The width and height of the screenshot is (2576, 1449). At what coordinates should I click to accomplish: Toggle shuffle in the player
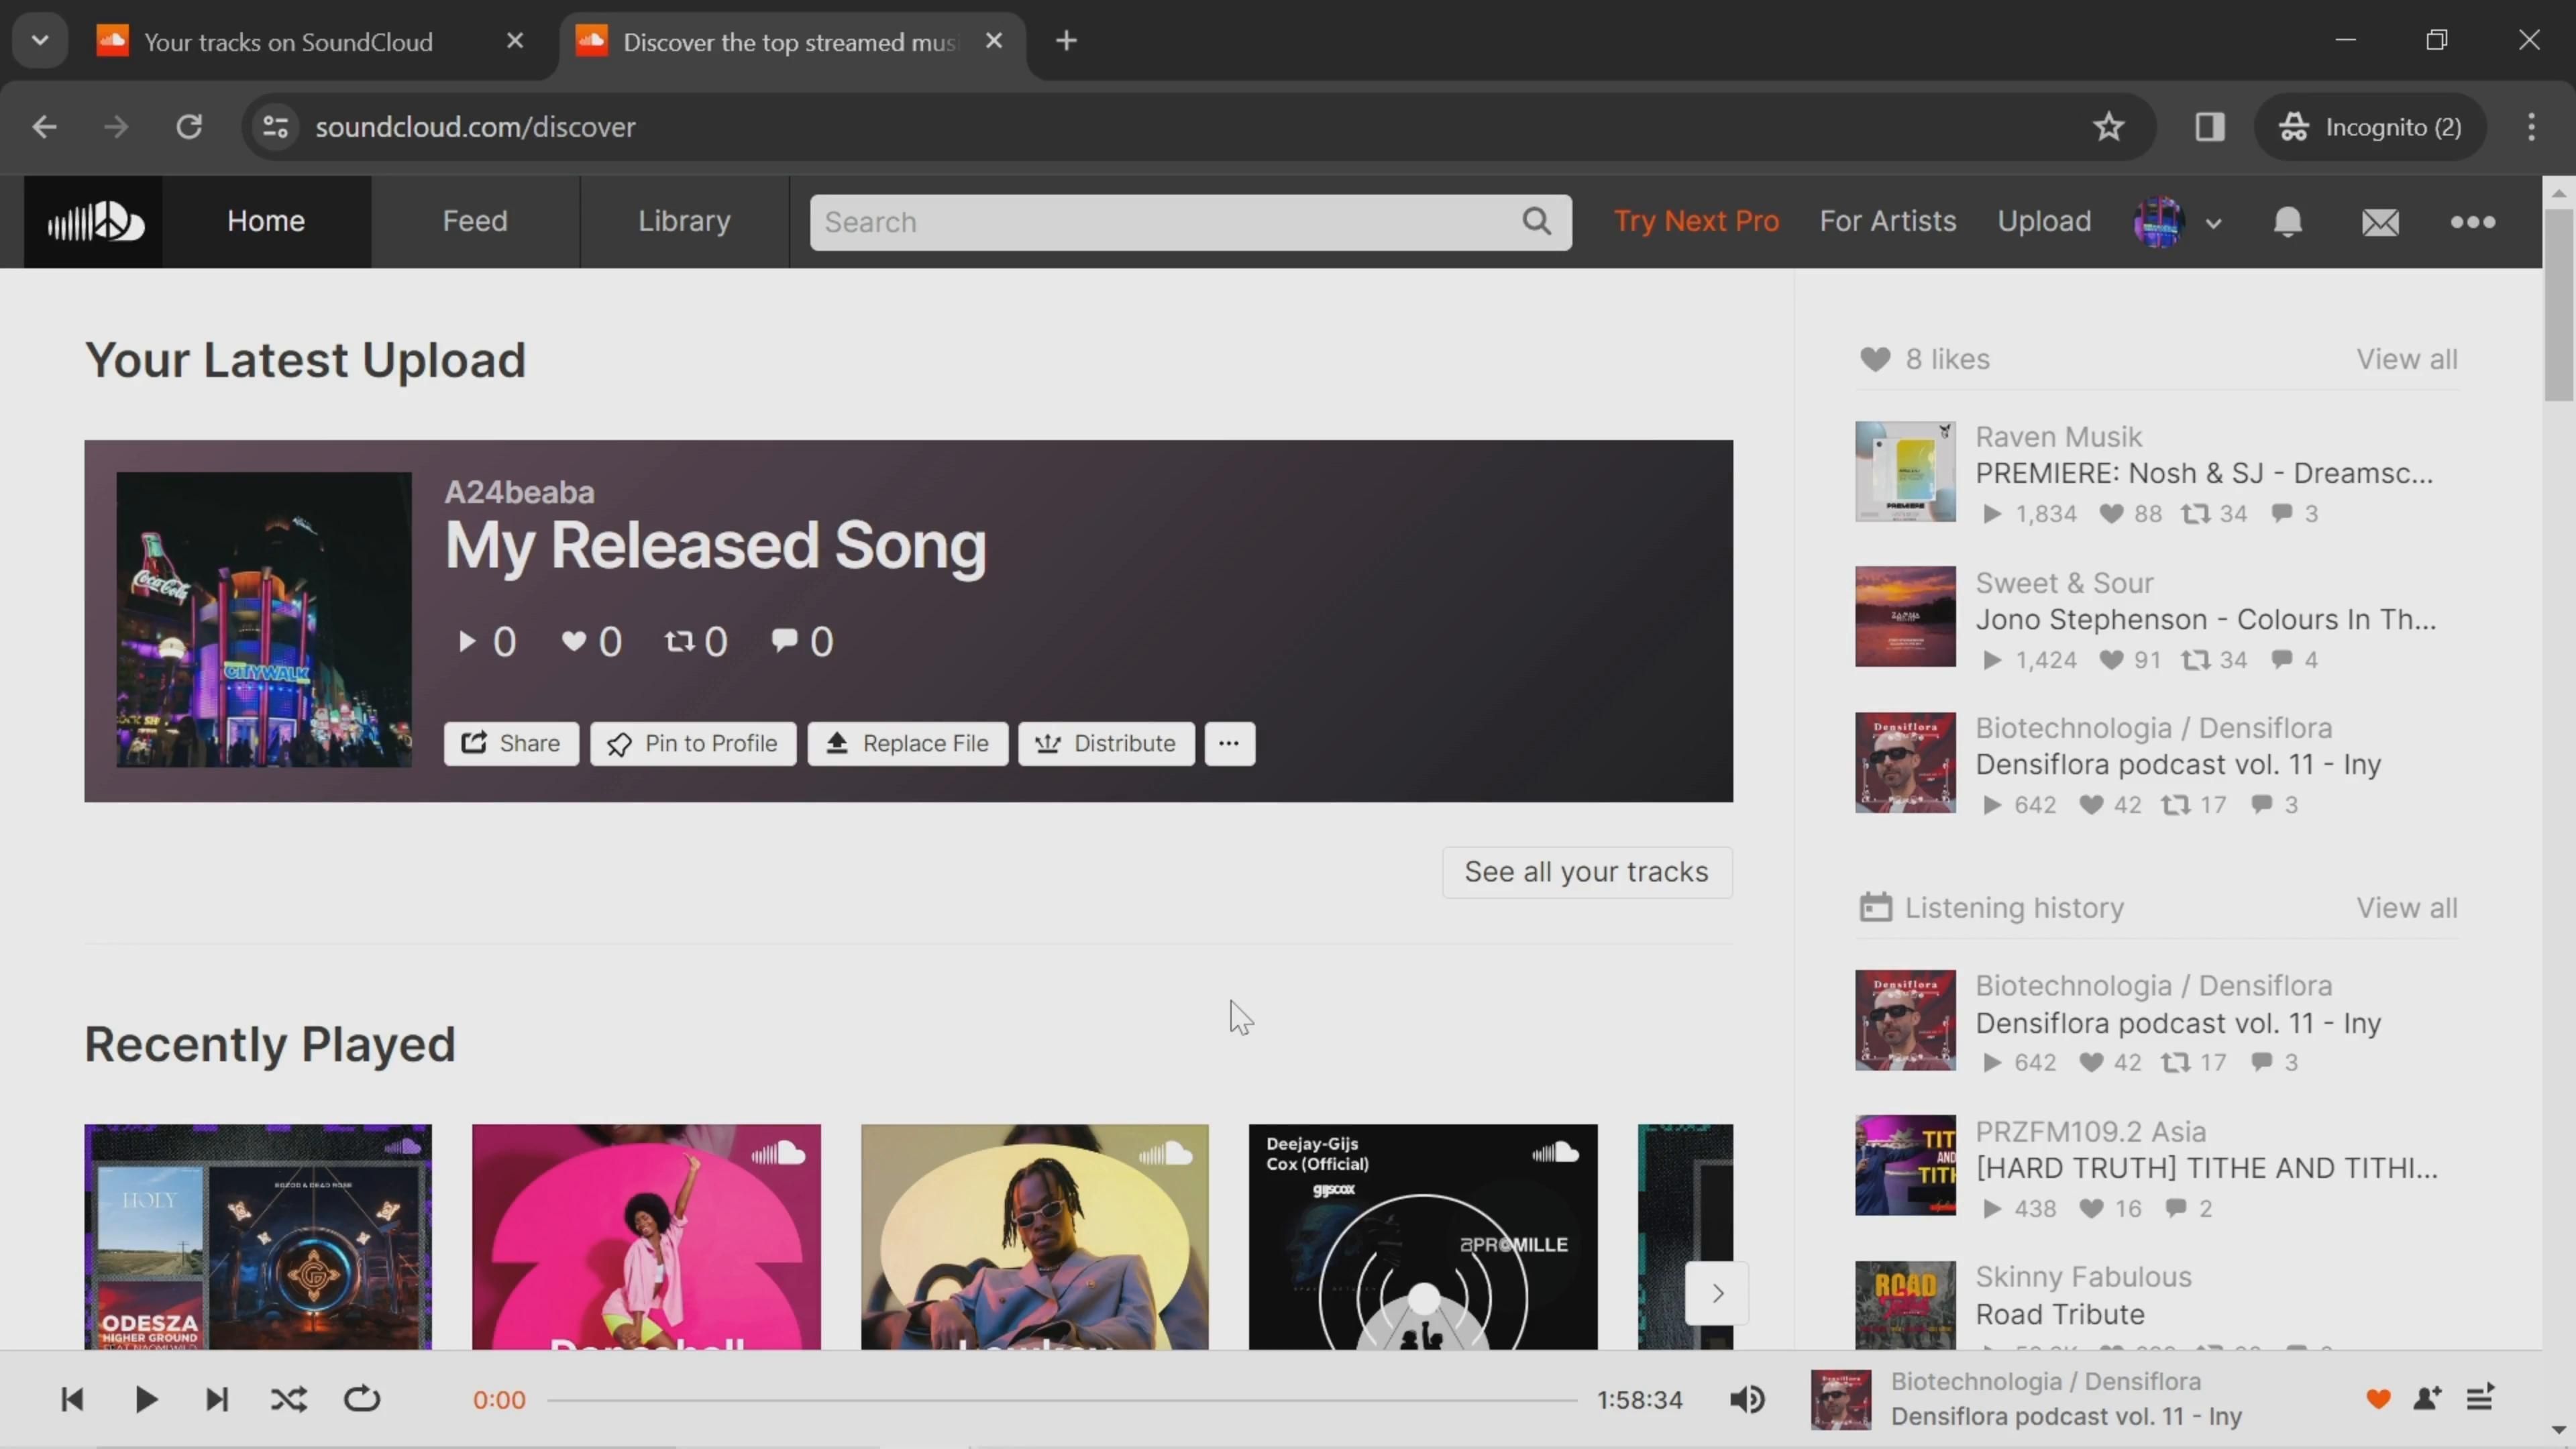click(289, 1399)
